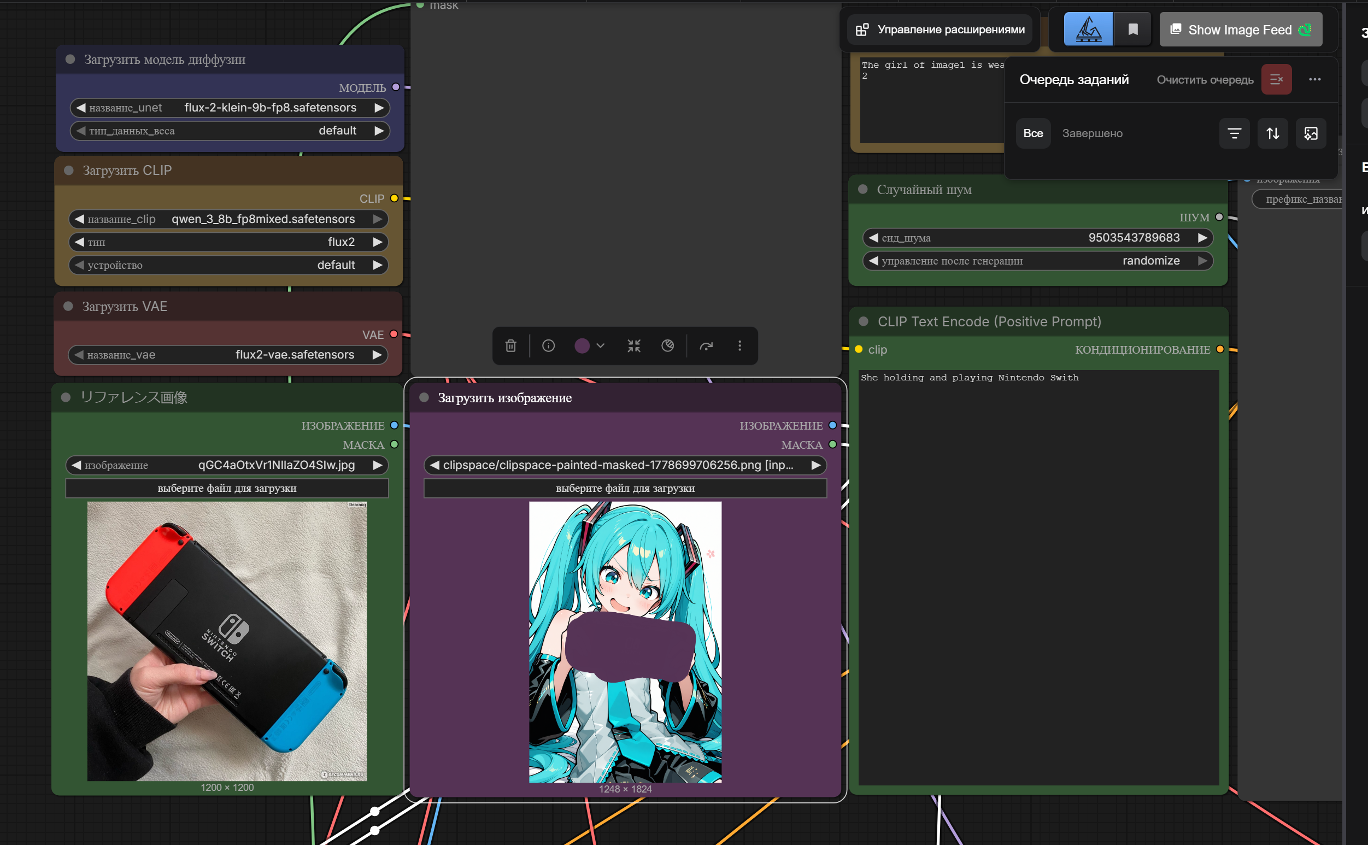
Task: Click the red VAE output port
Action: pos(394,334)
